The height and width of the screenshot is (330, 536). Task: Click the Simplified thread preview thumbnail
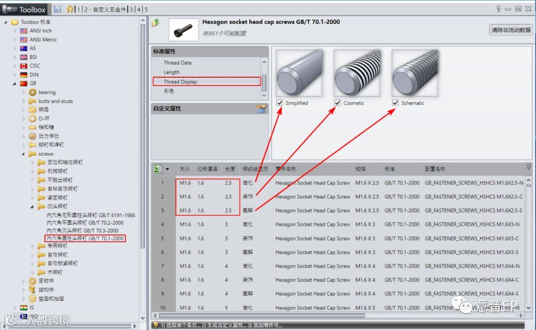point(299,73)
